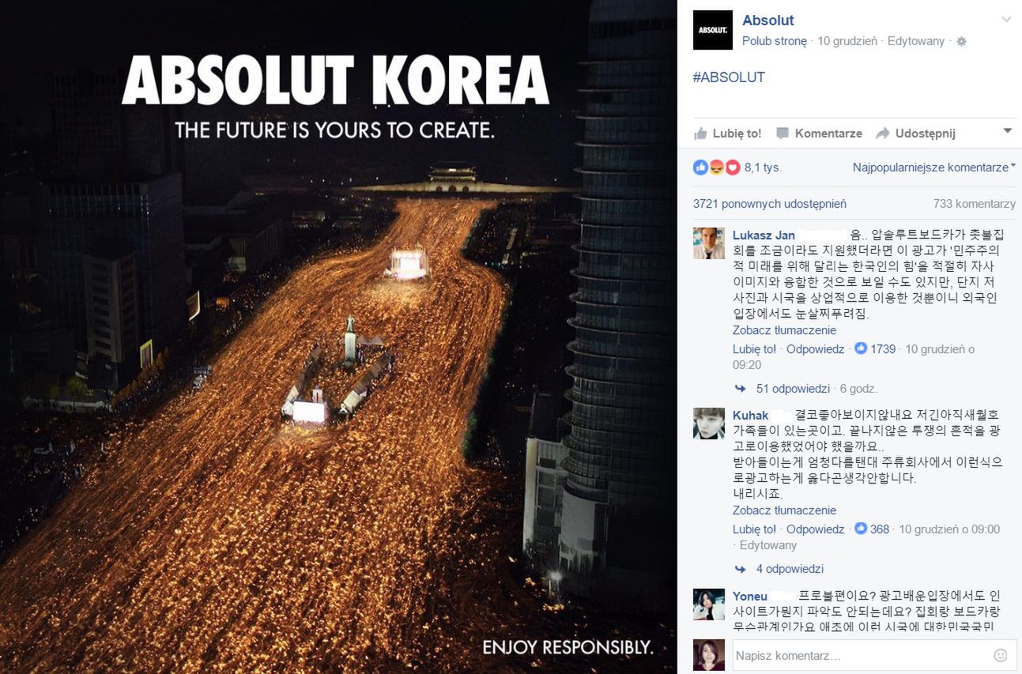Click the Lubię to! button under the post

pyautogui.click(x=727, y=134)
